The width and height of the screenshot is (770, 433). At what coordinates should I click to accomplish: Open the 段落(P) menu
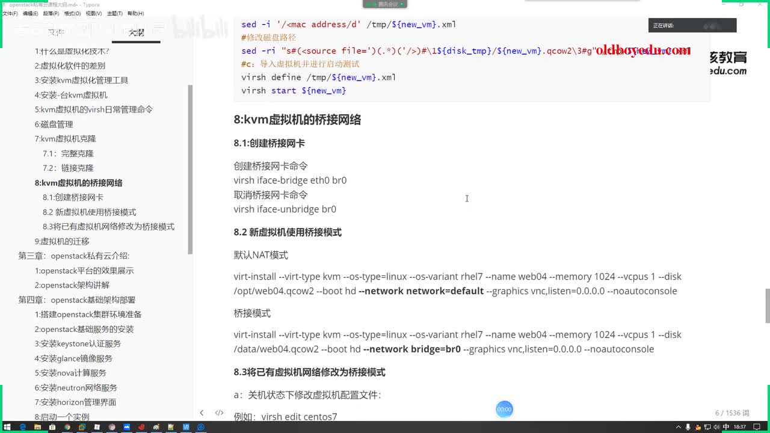51,13
